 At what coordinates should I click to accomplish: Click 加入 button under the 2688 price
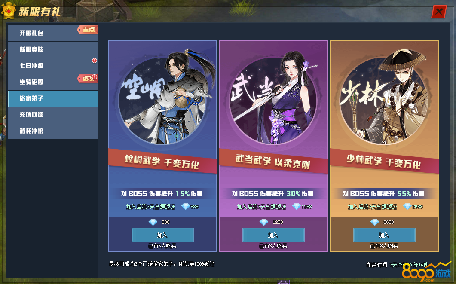point(384,235)
